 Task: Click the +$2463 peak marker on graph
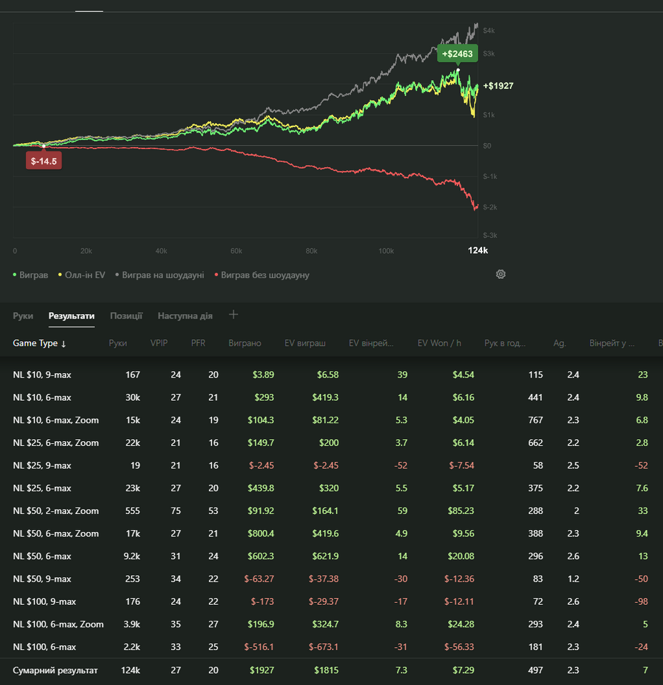tap(457, 54)
